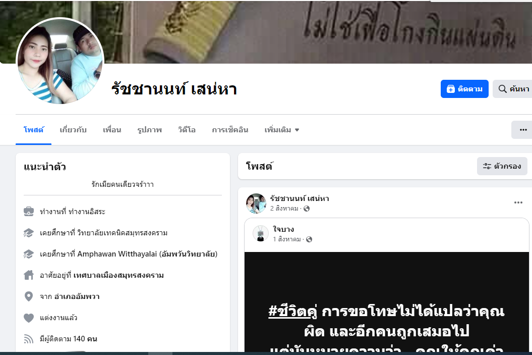Switch to the เกี่ยวกับ tab
The width and height of the screenshot is (532, 355).
pos(73,130)
